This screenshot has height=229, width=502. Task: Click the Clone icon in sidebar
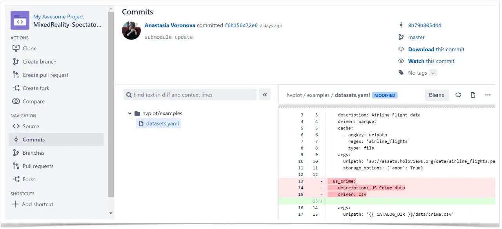pyautogui.click(x=16, y=48)
